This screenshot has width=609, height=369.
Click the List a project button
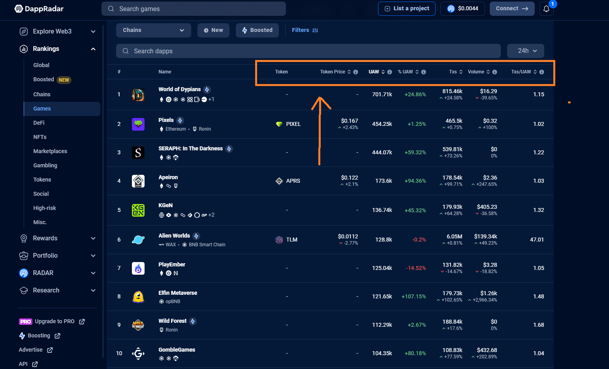[x=406, y=9]
